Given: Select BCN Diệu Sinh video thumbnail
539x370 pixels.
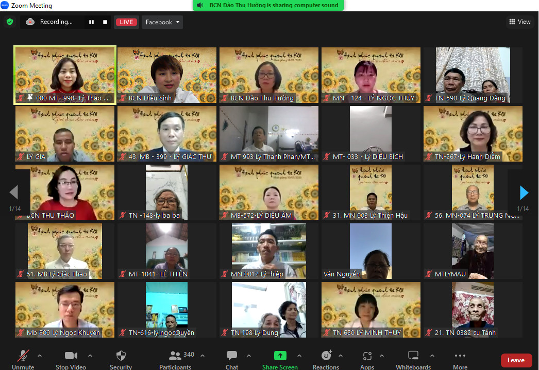Looking at the screenshot, I should point(167,75).
